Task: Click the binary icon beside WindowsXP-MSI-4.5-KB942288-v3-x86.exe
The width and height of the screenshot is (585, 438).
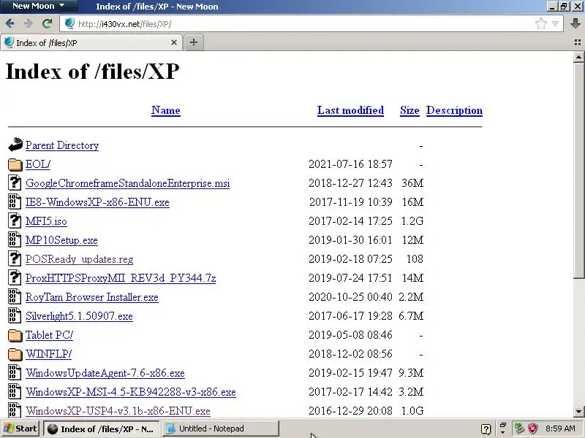Action: (x=15, y=392)
